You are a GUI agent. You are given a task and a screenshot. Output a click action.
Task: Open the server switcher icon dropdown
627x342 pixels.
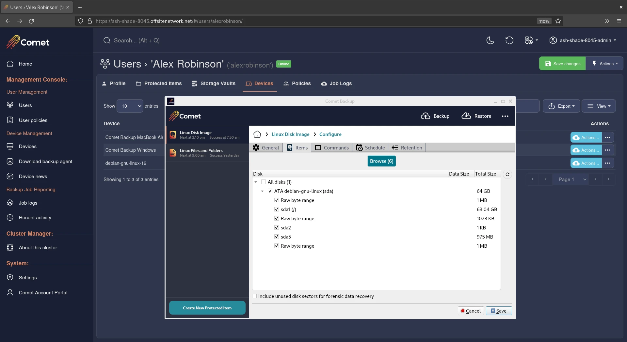pos(531,40)
